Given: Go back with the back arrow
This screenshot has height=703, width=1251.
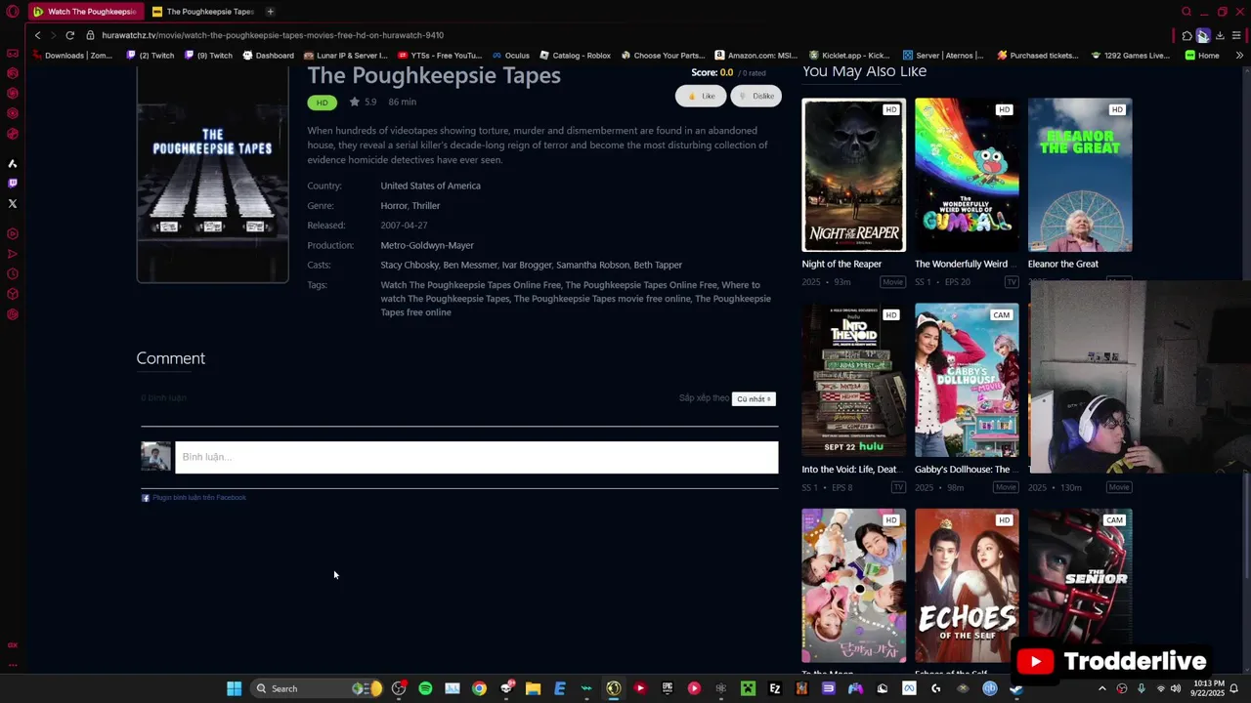Looking at the screenshot, I should coord(37,35).
